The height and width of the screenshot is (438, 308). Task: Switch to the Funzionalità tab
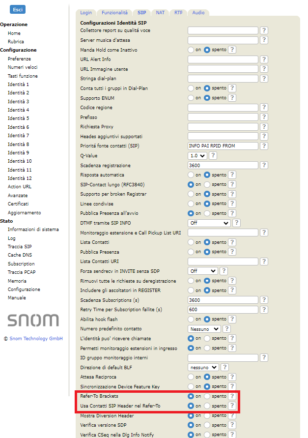click(x=114, y=13)
